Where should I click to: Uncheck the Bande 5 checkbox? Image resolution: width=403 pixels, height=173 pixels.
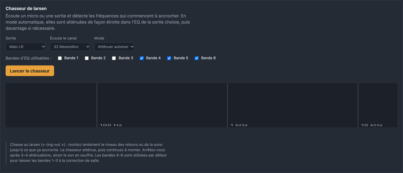(x=169, y=58)
